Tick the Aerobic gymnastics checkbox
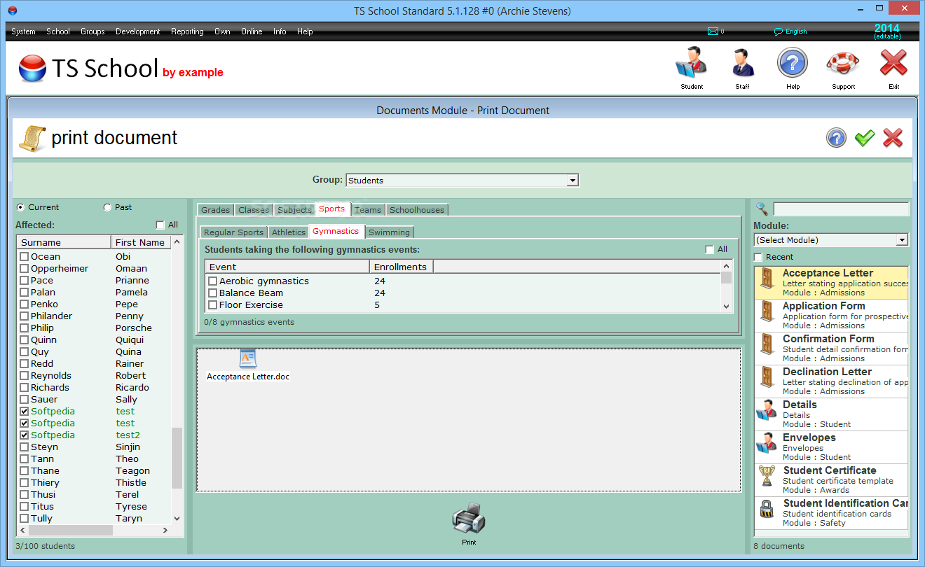 coord(213,281)
